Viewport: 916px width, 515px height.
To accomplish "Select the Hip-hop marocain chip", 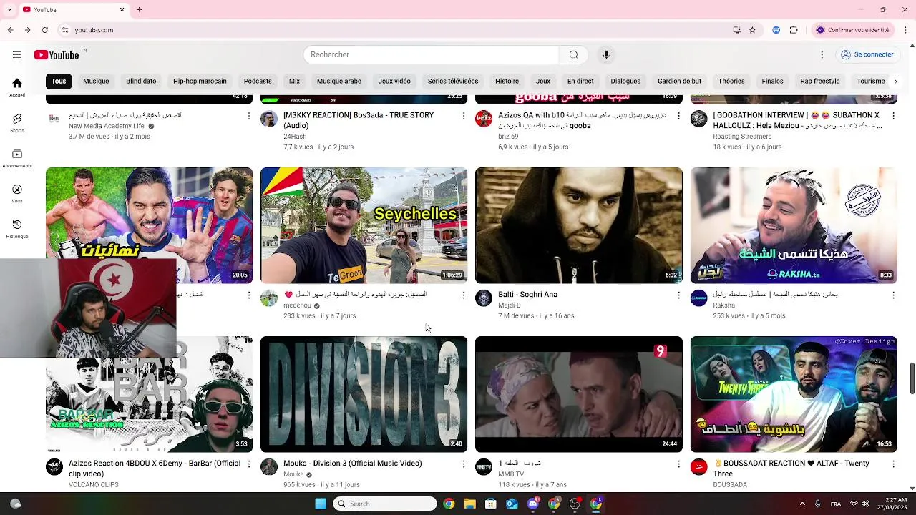I will click(200, 81).
